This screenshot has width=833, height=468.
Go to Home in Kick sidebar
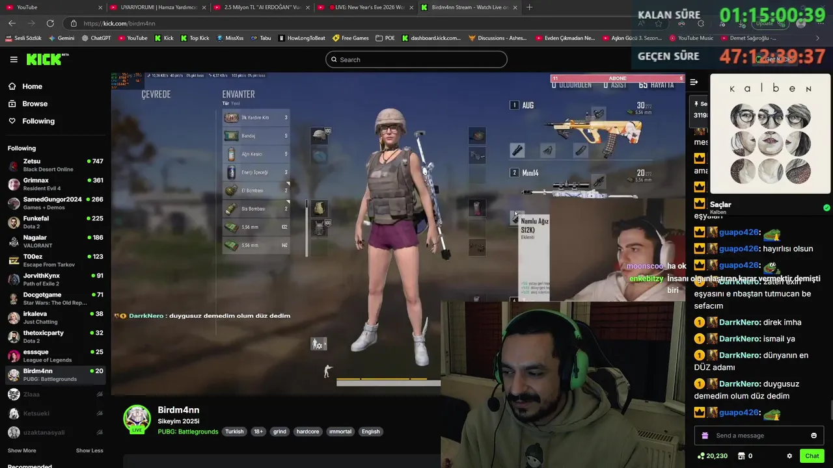32,86
